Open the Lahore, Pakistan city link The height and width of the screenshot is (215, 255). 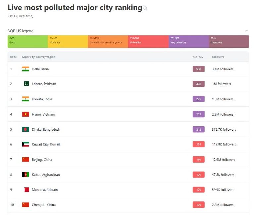44,84
